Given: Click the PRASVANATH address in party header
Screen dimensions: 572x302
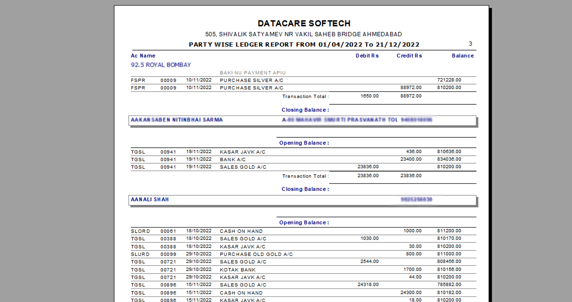Looking at the screenshot, I should [340, 120].
